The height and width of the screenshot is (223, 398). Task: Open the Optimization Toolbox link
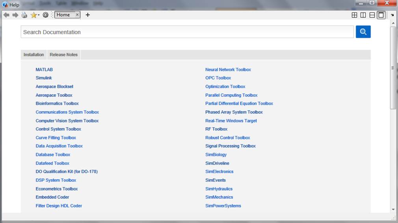point(225,87)
